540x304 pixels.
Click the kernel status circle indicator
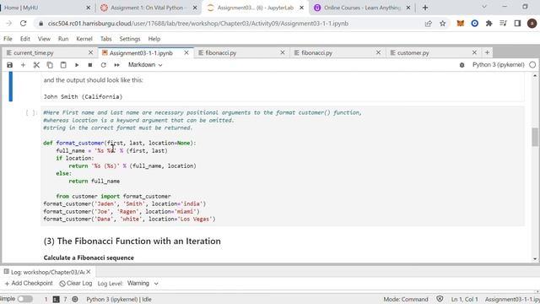[x=532, y=65]
